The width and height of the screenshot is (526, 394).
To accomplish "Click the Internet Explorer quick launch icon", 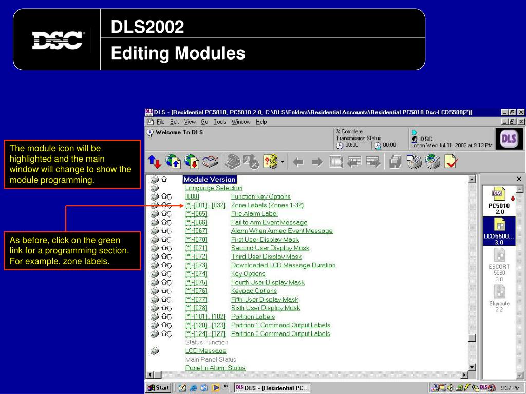I will click(x=194, y=388).
